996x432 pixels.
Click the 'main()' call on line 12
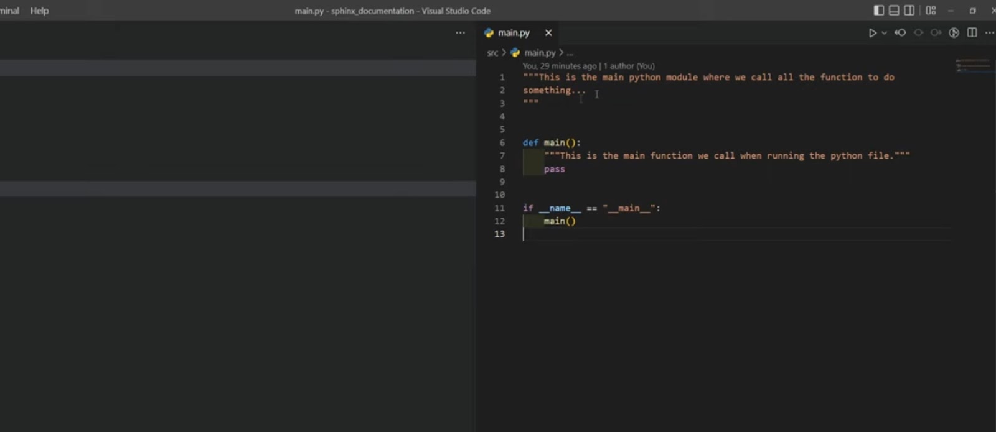[560, 221]
